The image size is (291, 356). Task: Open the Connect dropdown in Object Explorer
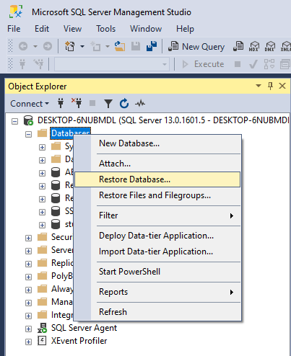click(x=30, y=104)
